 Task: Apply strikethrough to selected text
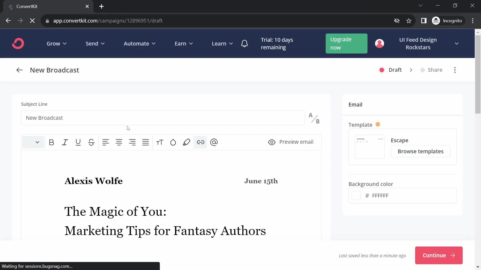click(x=91, y=142)
